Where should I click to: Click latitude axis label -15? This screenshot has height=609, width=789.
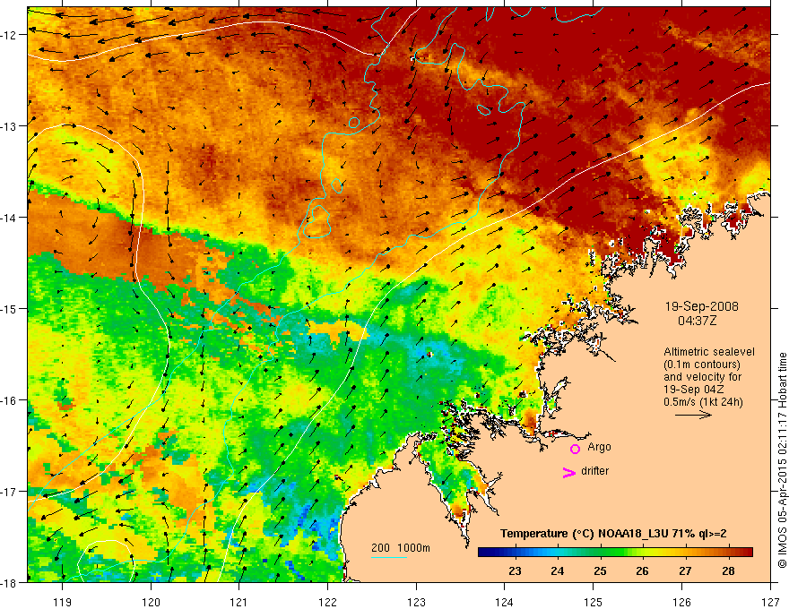tap(10, 308)
